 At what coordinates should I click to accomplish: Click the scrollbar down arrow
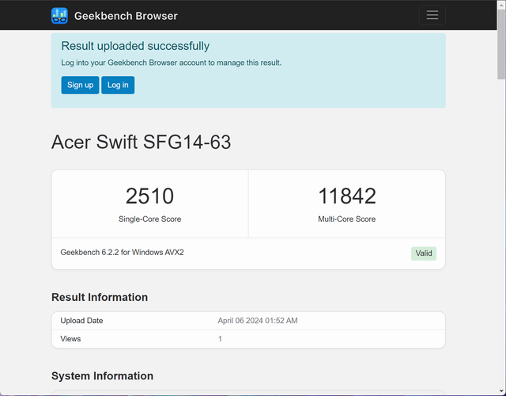(501, 391)
